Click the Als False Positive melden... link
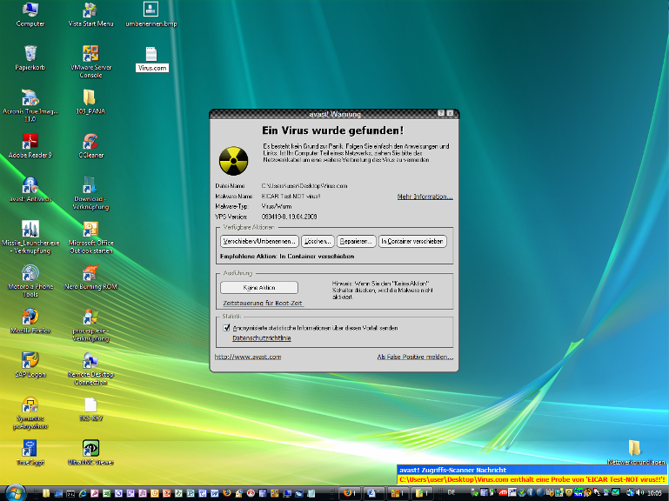Viewport: 669px width, 501px height. 415,357
